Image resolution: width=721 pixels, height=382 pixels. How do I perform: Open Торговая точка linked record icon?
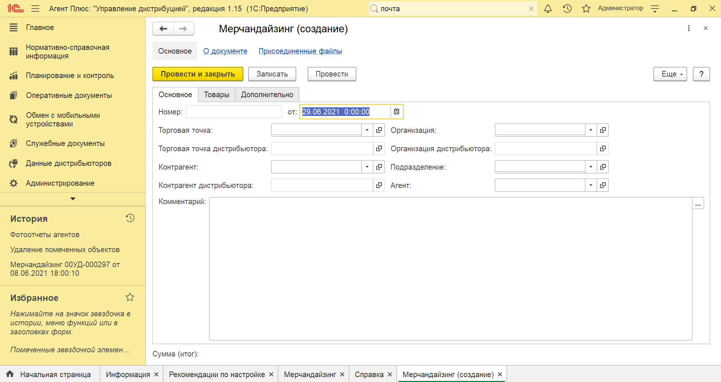(379, 130)
